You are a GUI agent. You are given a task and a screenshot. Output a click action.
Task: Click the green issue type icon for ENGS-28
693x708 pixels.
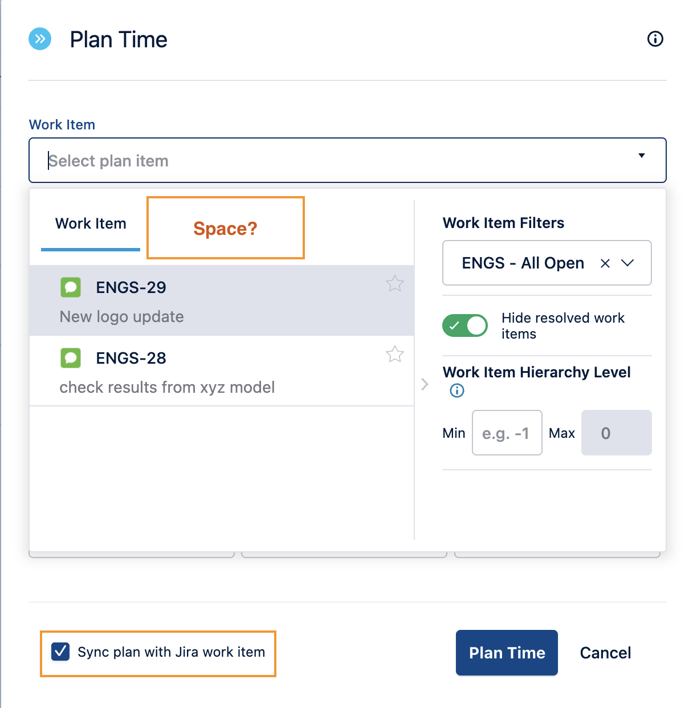(x=71, y=358)
